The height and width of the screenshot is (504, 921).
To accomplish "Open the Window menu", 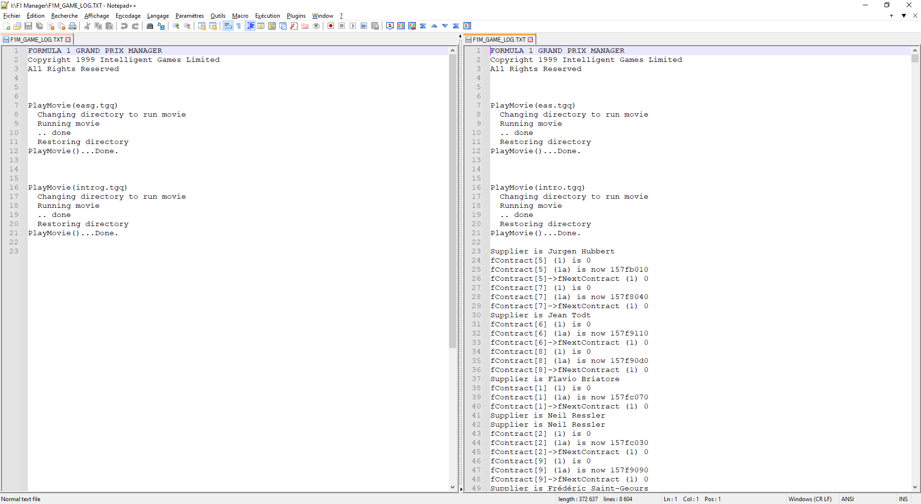I will (x=322, y=16).
